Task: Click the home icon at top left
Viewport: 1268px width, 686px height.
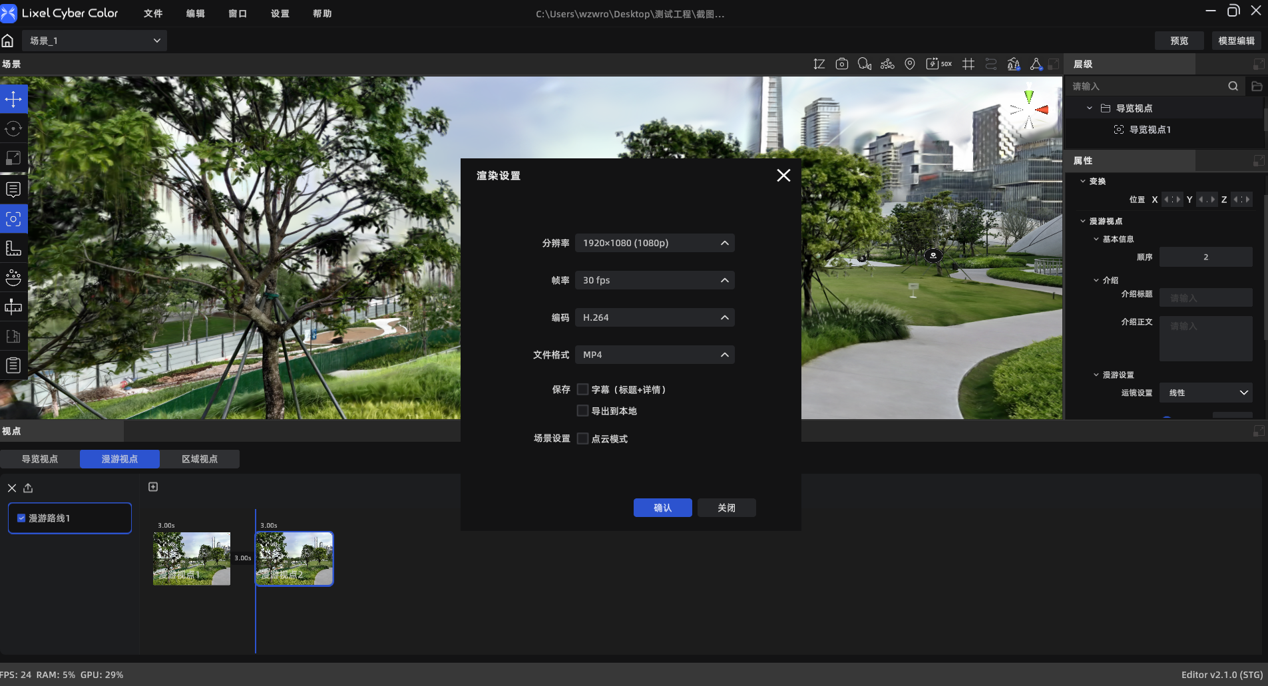Action: tap(8, 41)
